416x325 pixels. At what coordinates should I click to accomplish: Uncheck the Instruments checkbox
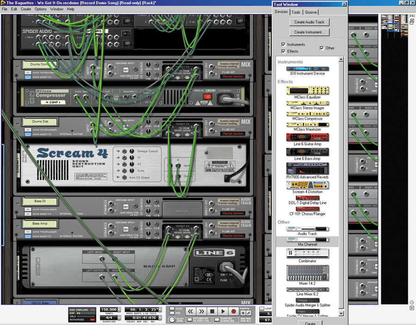[x=283, y=44]
